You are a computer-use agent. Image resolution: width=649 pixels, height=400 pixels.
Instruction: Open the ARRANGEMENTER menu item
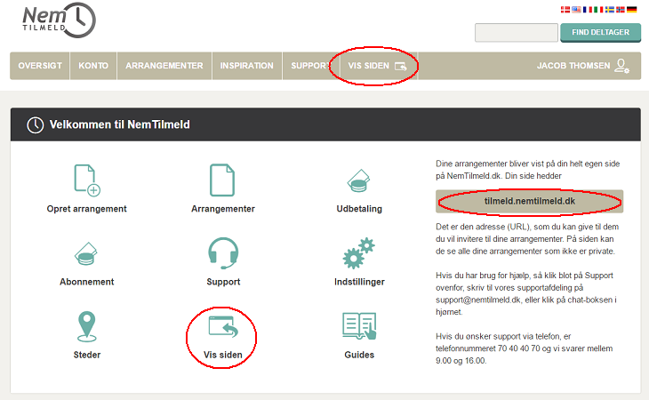click(x=164, y=66)
